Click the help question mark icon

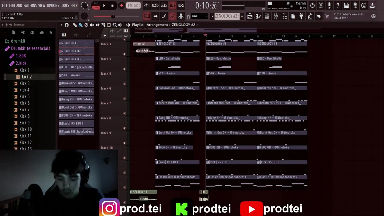pyautogui.click(x=338, y=5)
